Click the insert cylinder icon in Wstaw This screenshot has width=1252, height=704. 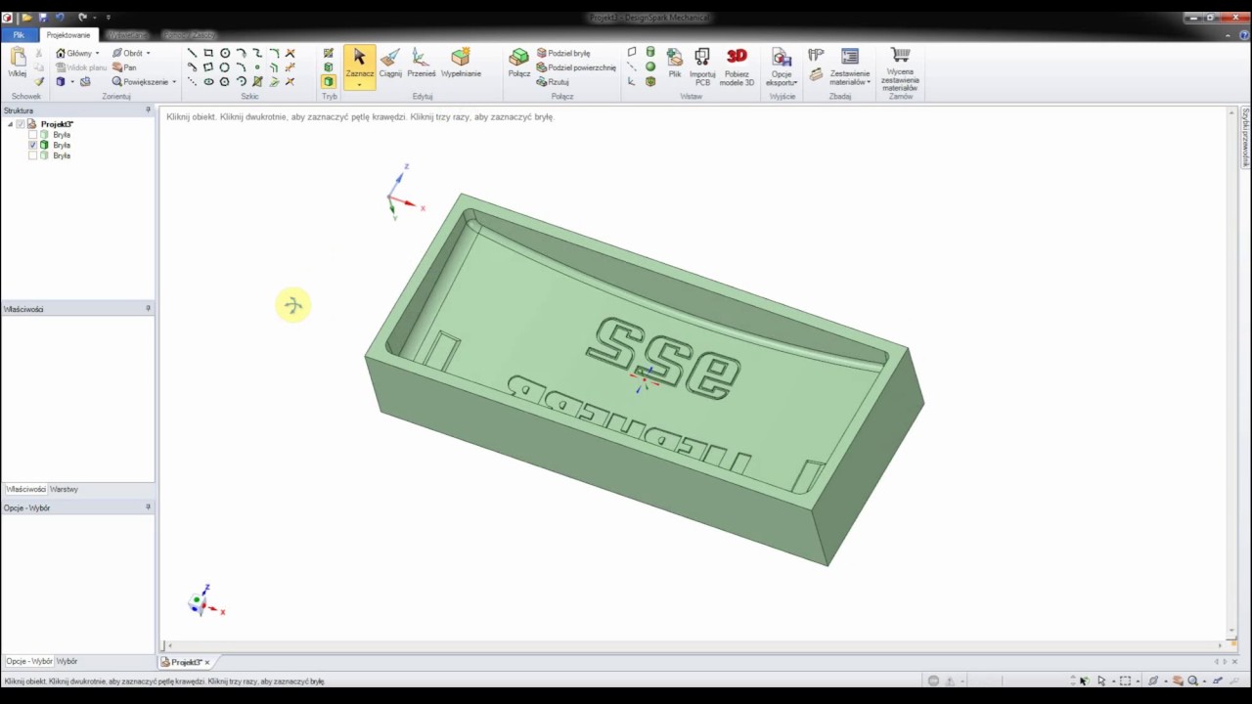pyautogui.click(x=650, y=53)
